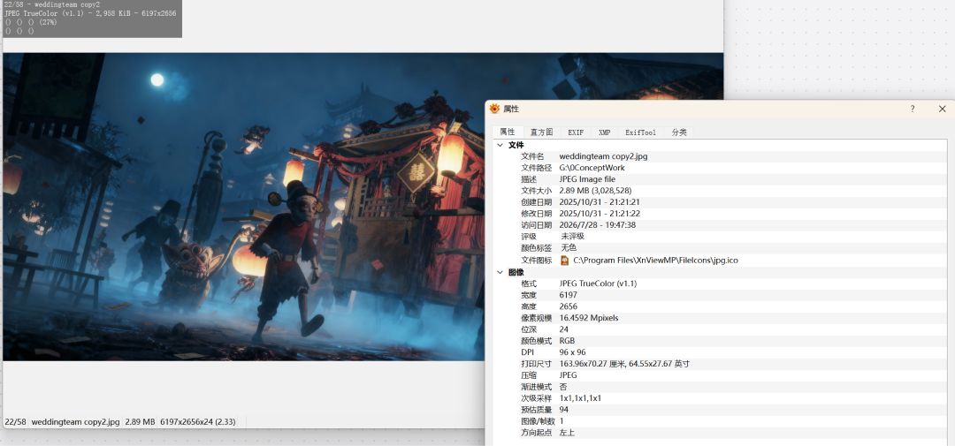955x446 pixels.
Task: Click the progressive mode value 否
Action: pos(563,387)
